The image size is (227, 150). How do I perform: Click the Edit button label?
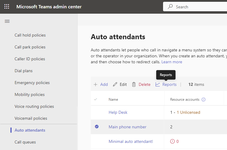click(123, 84)
